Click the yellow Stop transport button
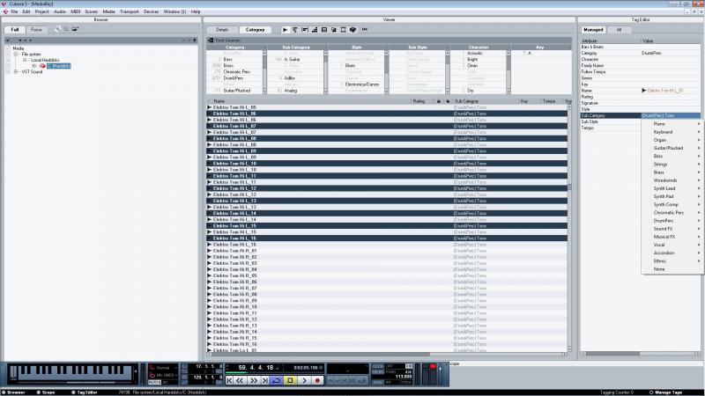The height and width of the screenshot is (396, 705). point(290,381)
